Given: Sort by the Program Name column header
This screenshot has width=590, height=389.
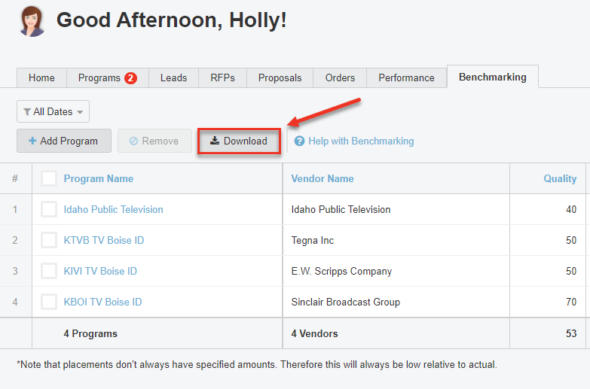Looking at the screenshot, I should [x=99, y=178].
